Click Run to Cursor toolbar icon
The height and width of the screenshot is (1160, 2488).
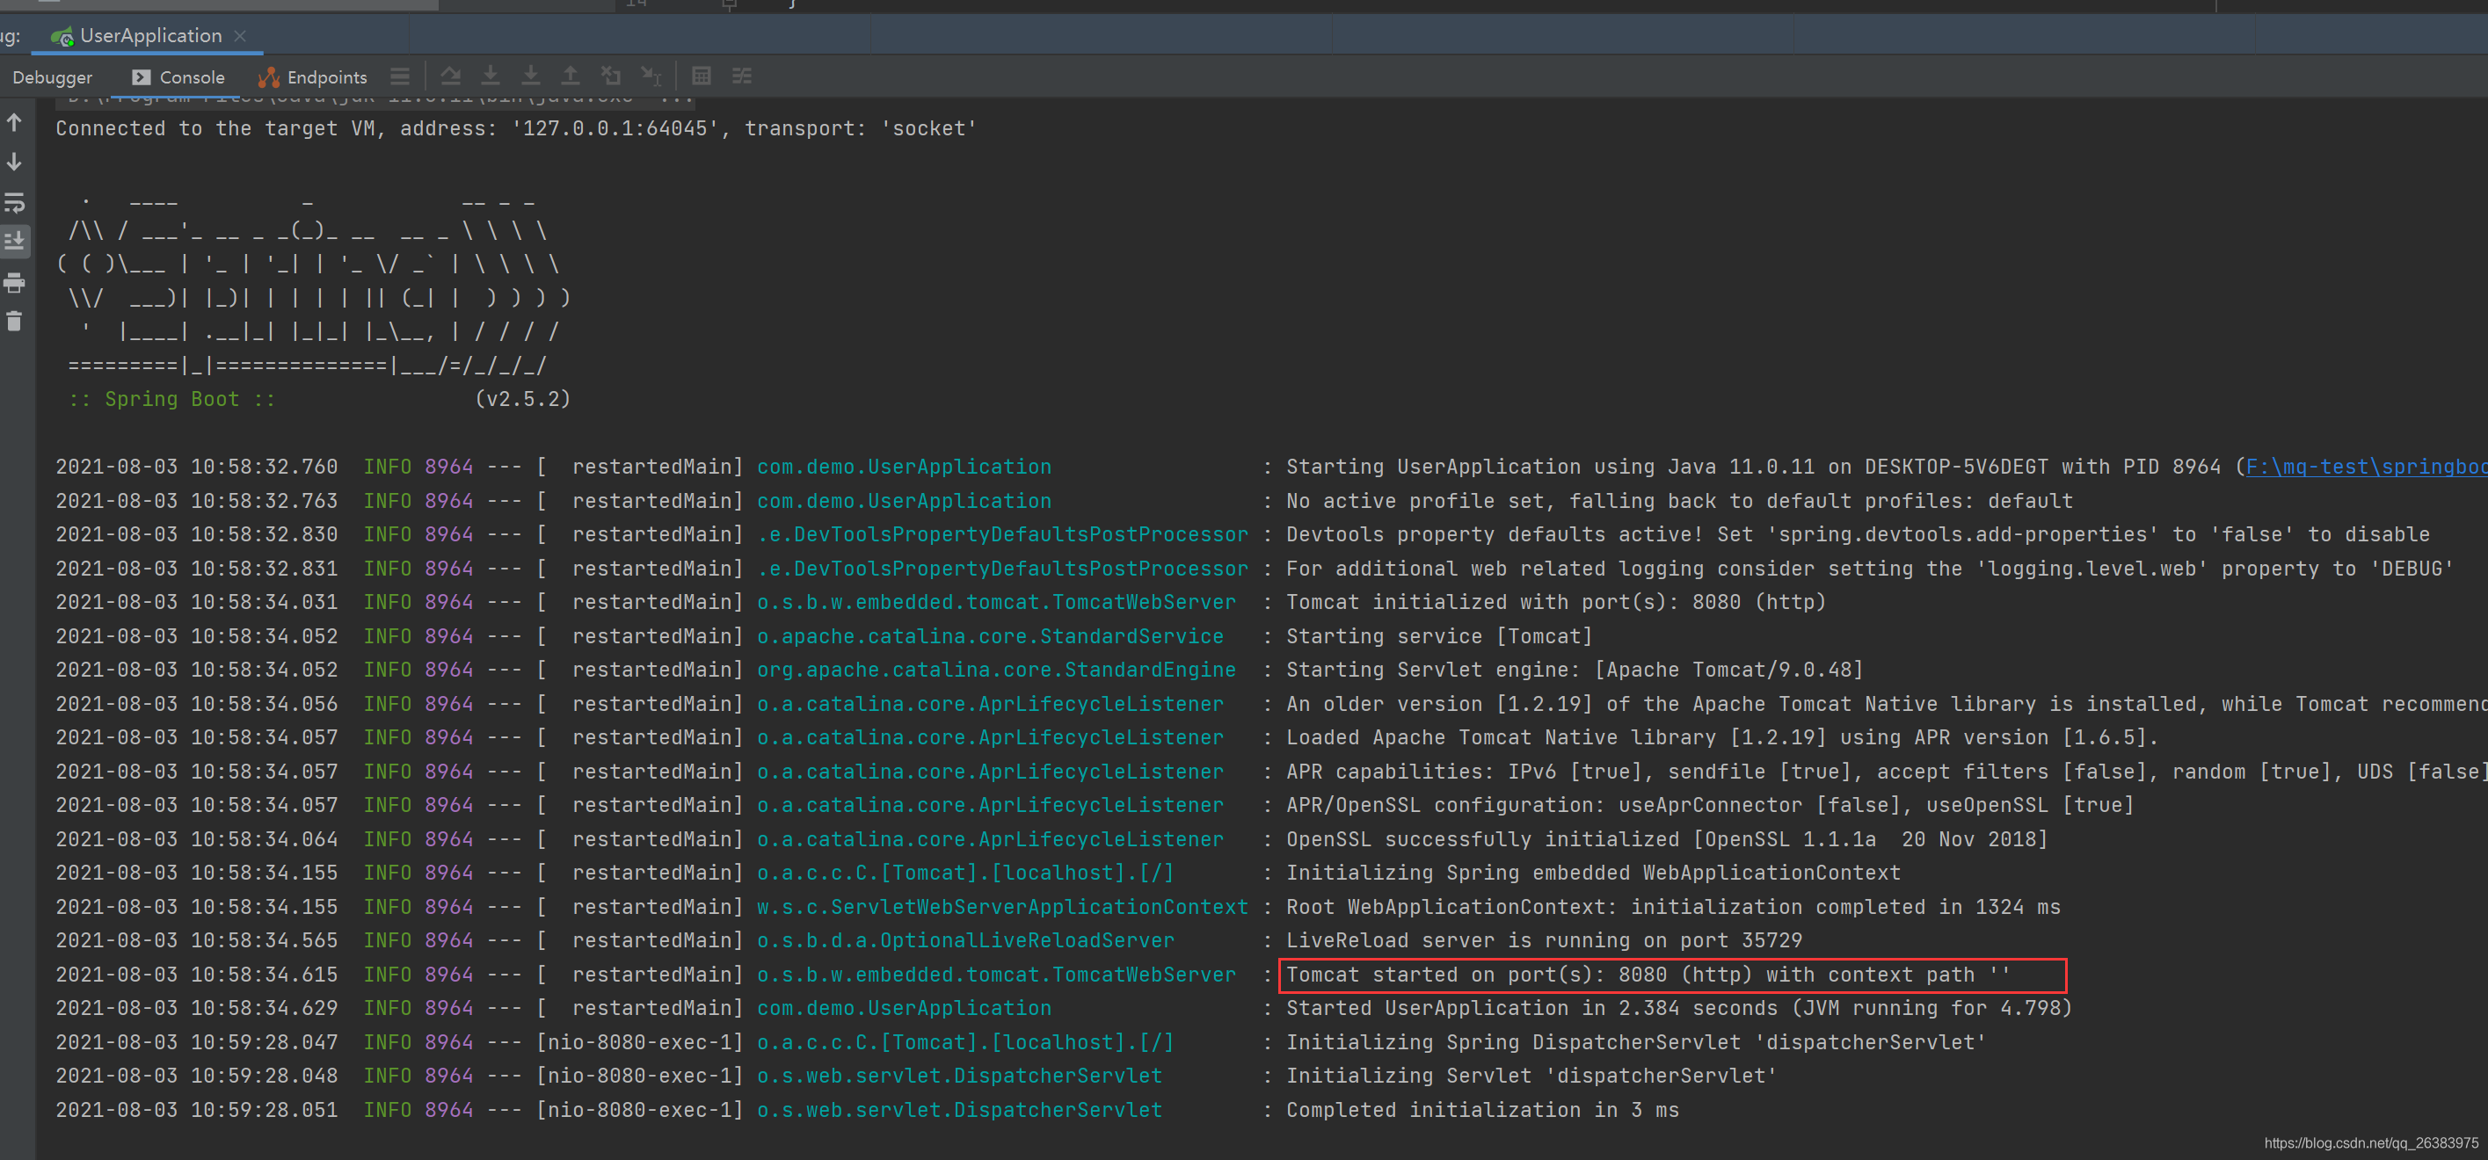(x=651, y=76)
